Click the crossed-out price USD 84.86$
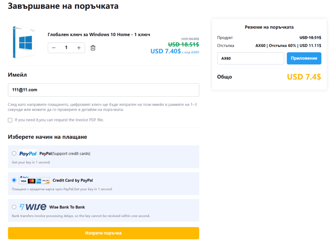Screen dimensions: 332x243 (x=190, y=39)
